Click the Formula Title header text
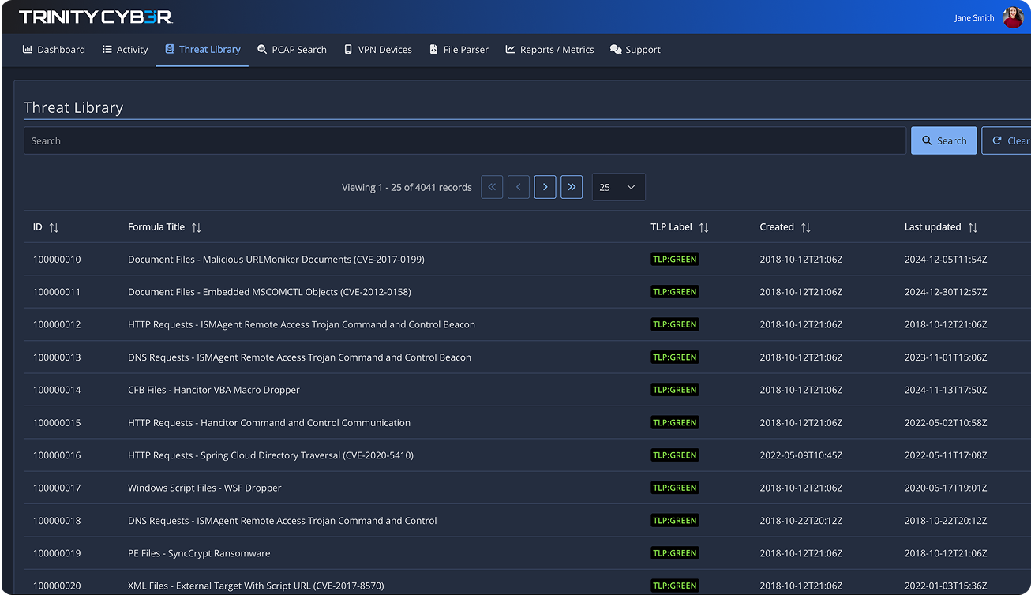1031x595 pixels. pos(156,227)
